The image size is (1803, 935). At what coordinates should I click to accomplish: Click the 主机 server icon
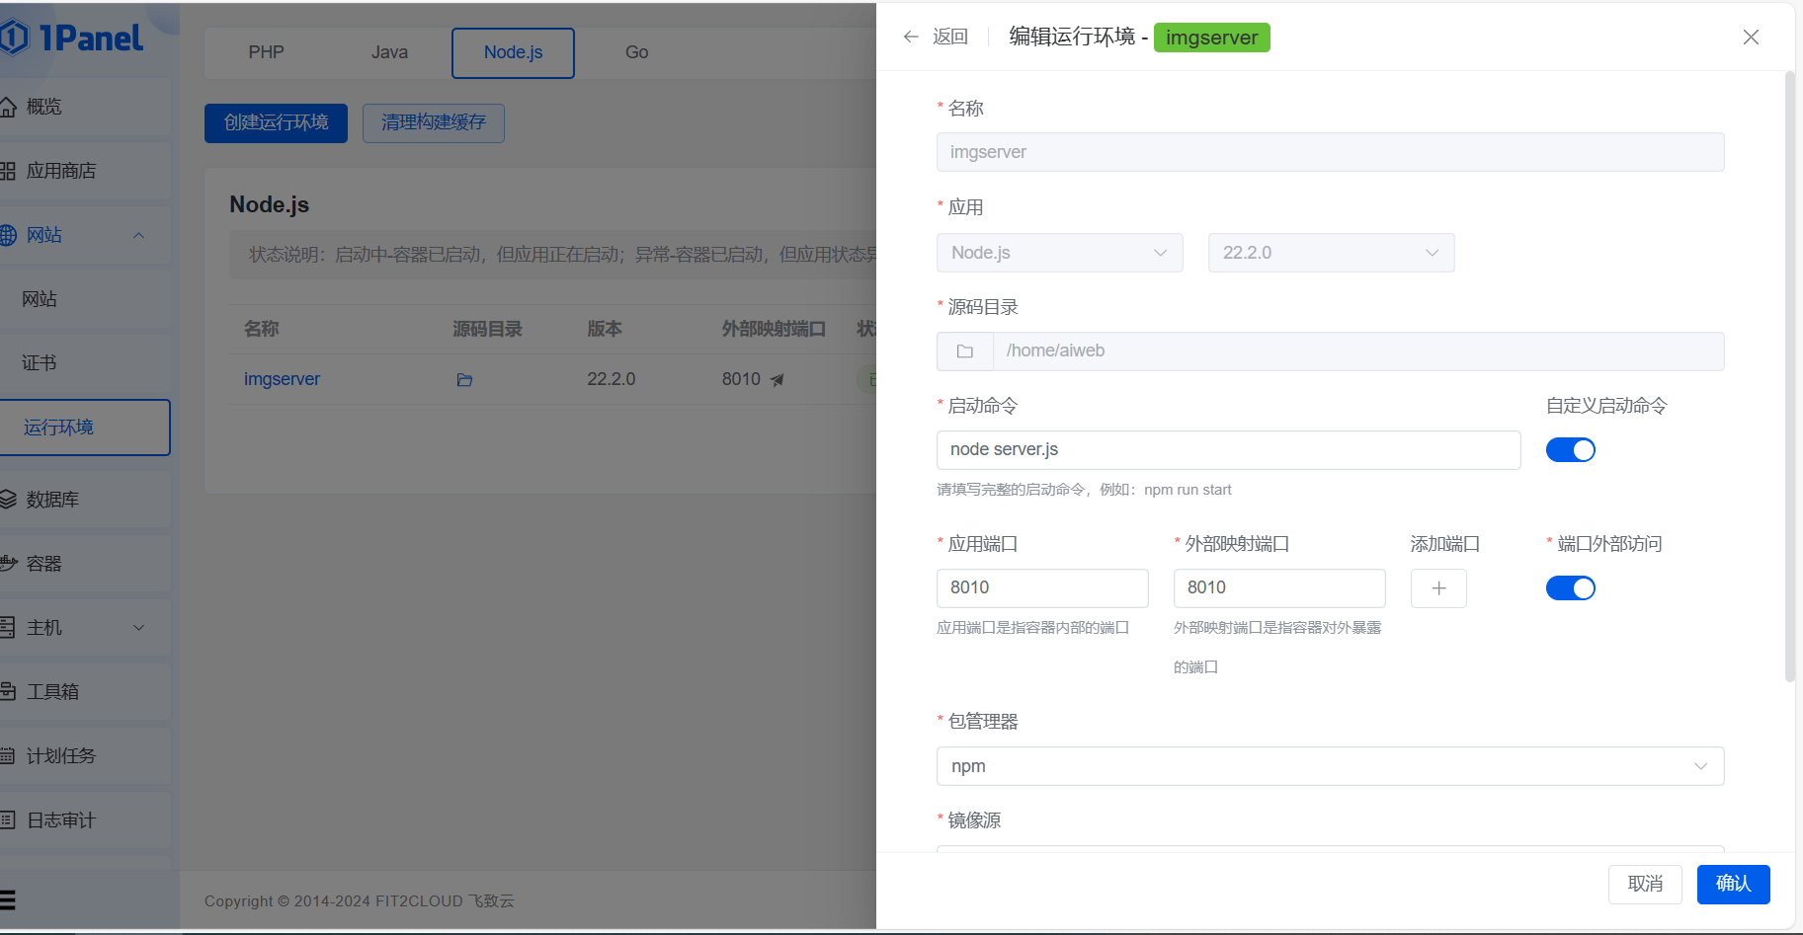pos(8,628)
